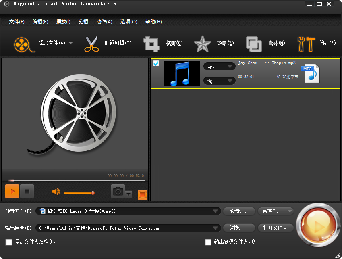The image size is (342, 259).
Task: Click the 打开文件夹 (Open Folder) button
Action: click(276, 228)
